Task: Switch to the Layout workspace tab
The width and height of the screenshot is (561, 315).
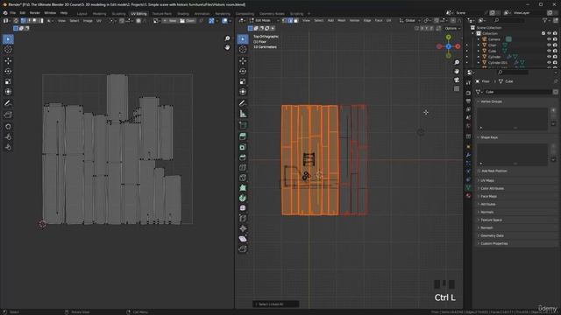Action: click(x=82, y=14)
